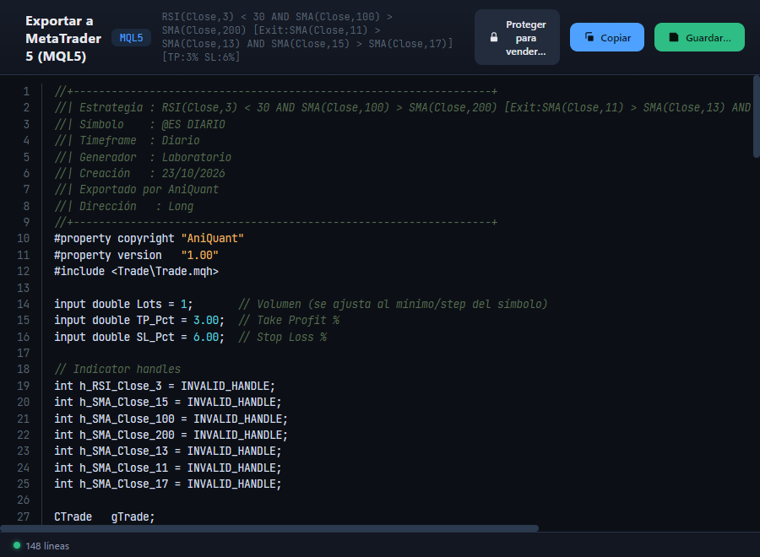Click line number 13 in the gutter
760x557 pixels.
point(24,288)
